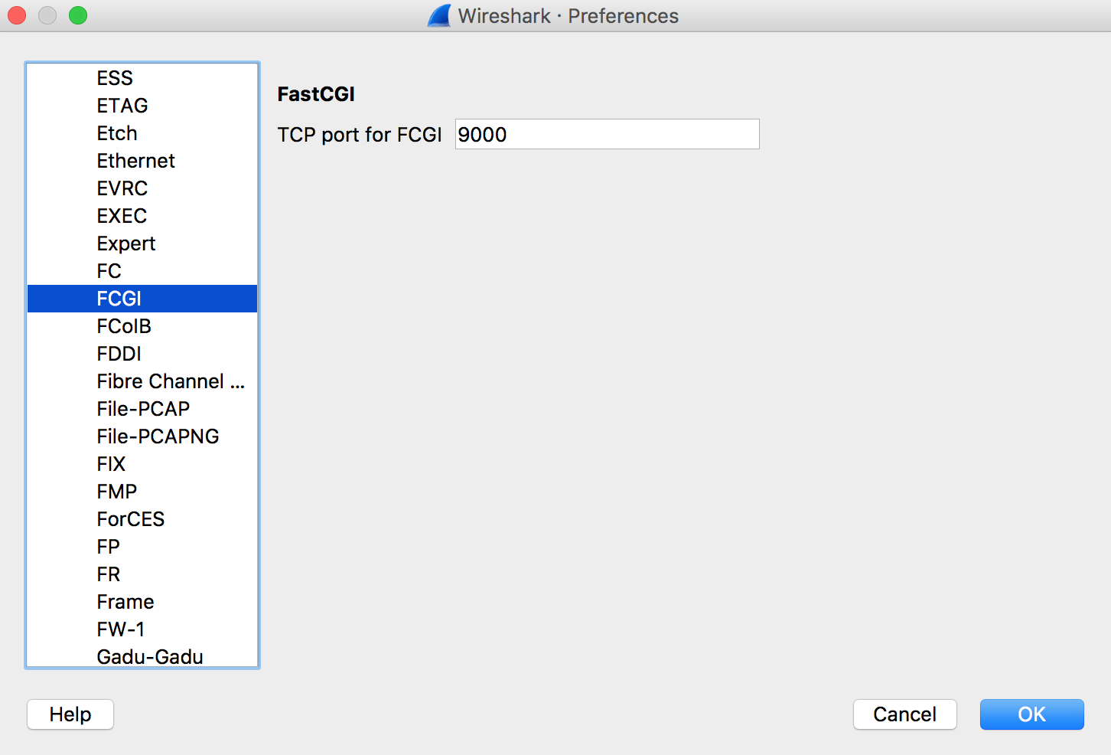Screen dimensions: 1111x755
Task: Select the Expert entry in the list
Action: (125, 243)
